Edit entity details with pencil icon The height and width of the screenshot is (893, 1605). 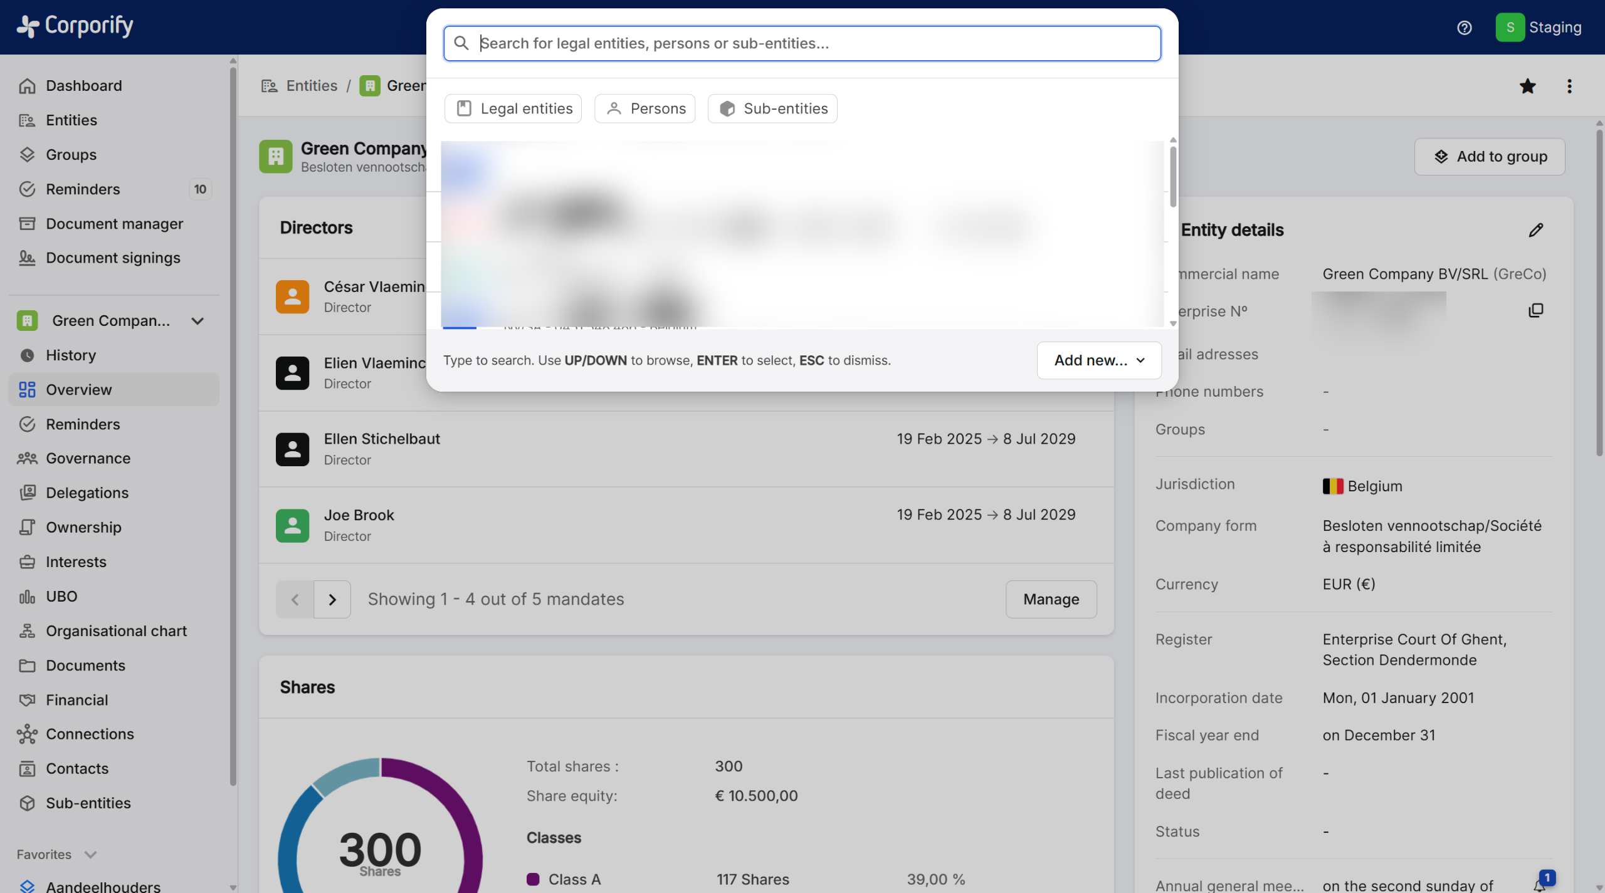tap(1535, 230)
